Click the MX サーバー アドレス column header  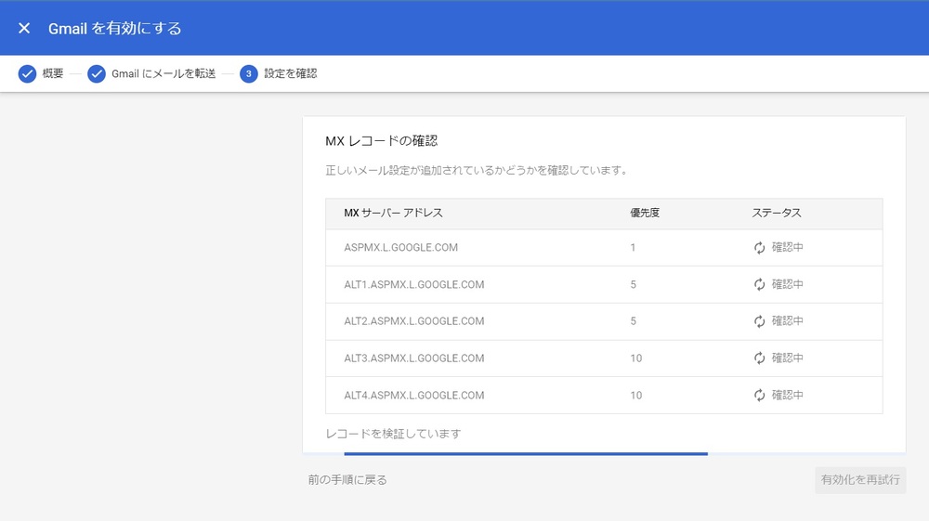tap(393, 213)
